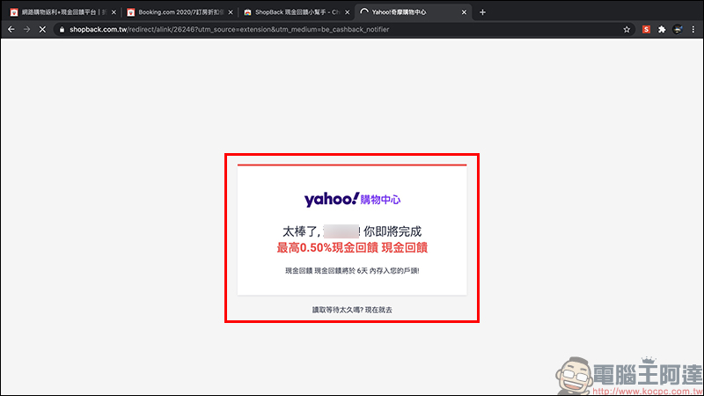Open the ShopBack extension icon
Screen dimensions: 704x396
tap(646, 30)
